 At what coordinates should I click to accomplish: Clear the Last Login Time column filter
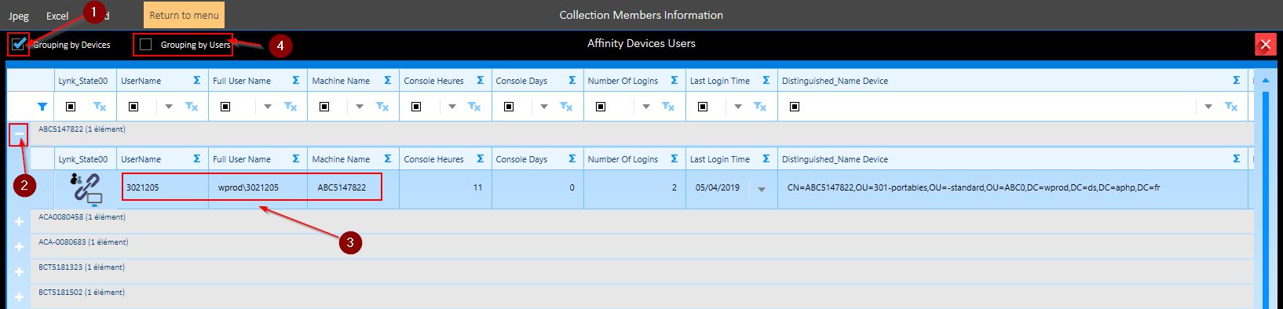click(760, 107)
